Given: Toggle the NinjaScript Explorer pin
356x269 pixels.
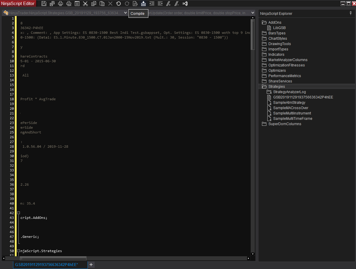Looking at the screenshot, I should tap(351, 13).
